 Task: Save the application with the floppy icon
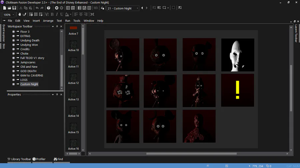[14, 8]
